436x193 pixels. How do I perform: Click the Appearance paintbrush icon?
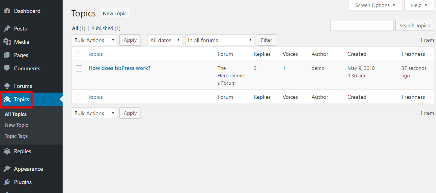pyautogui.click(x=7, y=169)
